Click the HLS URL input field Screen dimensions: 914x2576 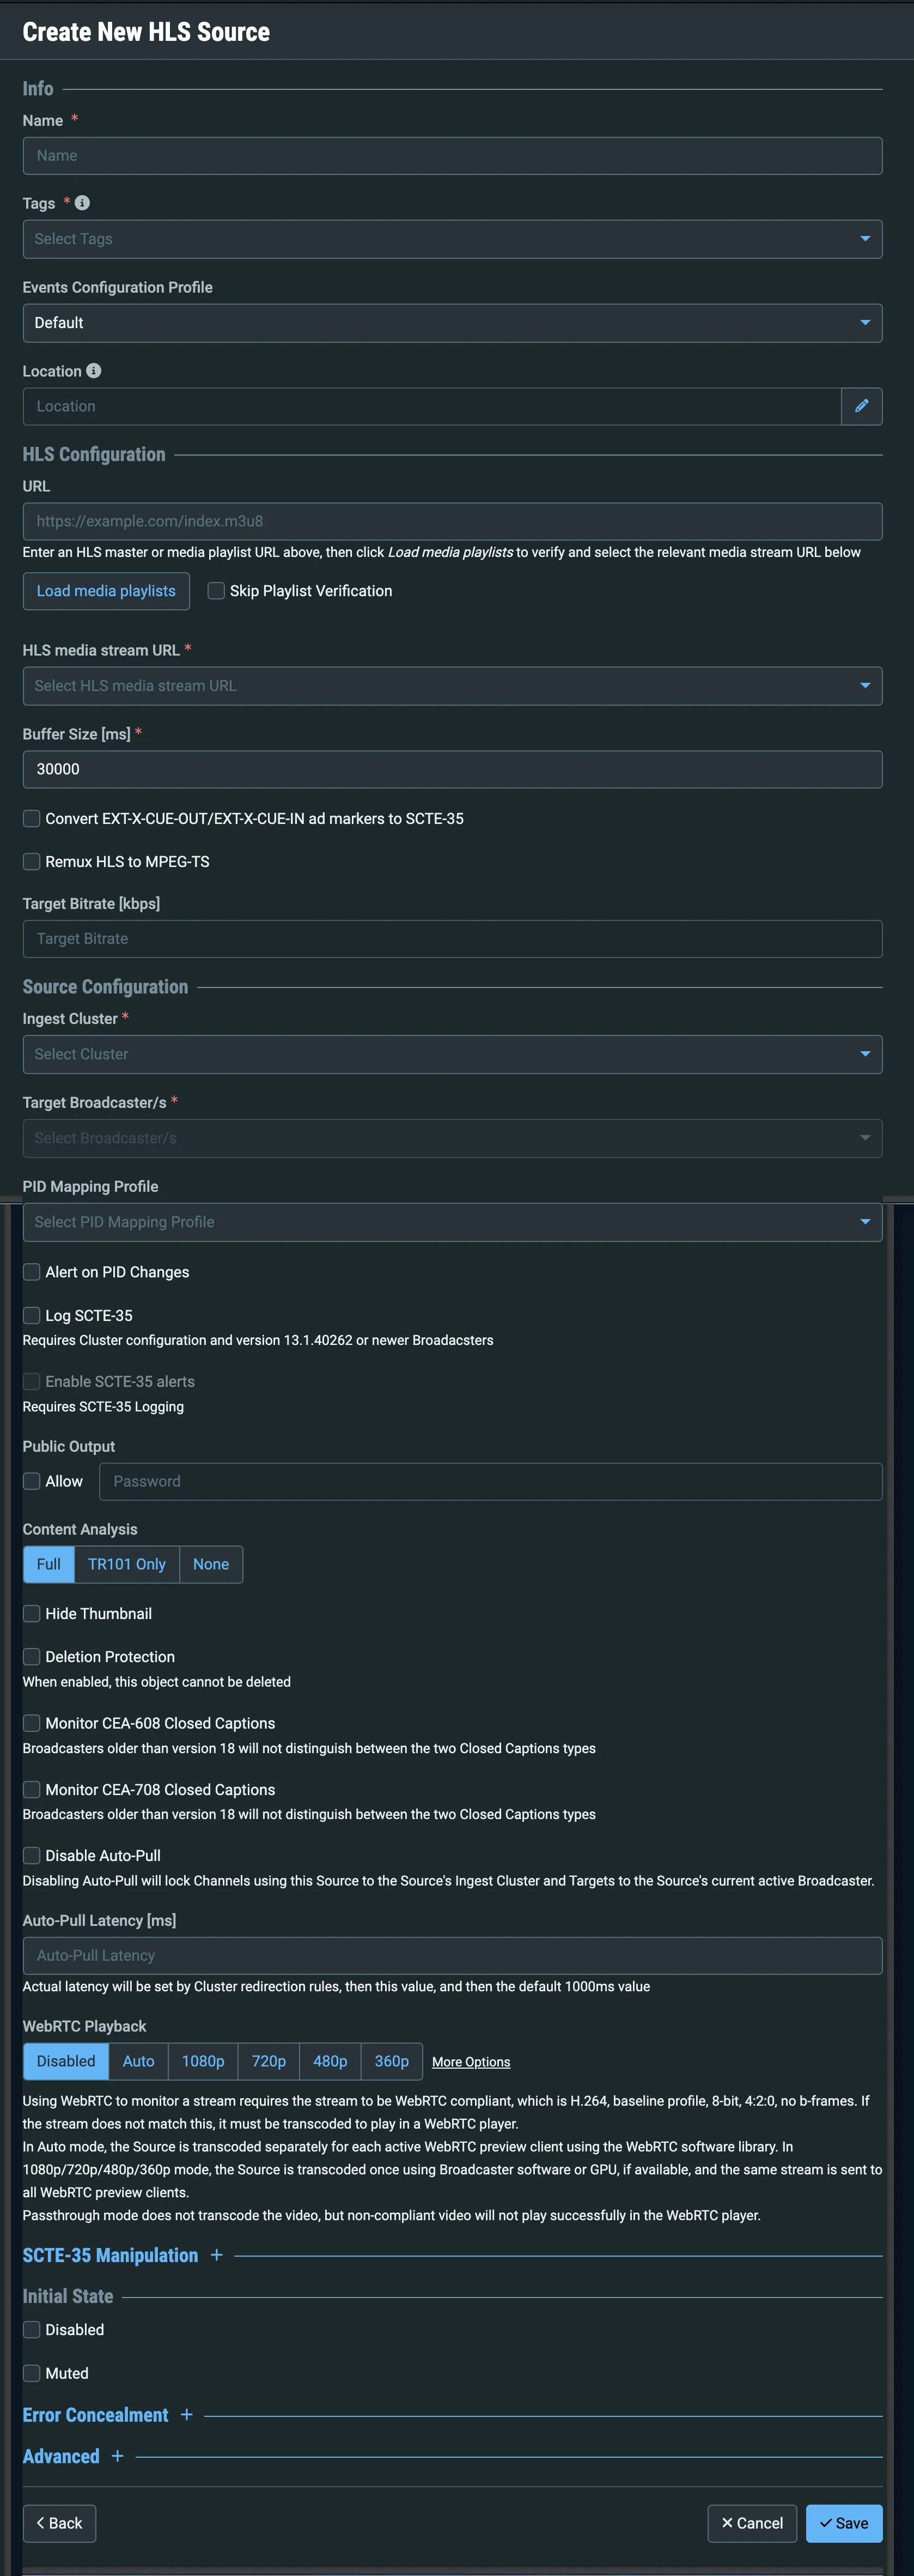pyautogui.click(x=452, y=521)
